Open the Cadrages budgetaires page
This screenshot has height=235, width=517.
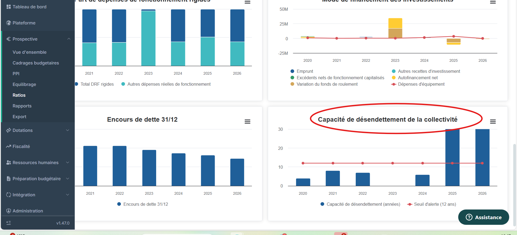pos(36,63)
